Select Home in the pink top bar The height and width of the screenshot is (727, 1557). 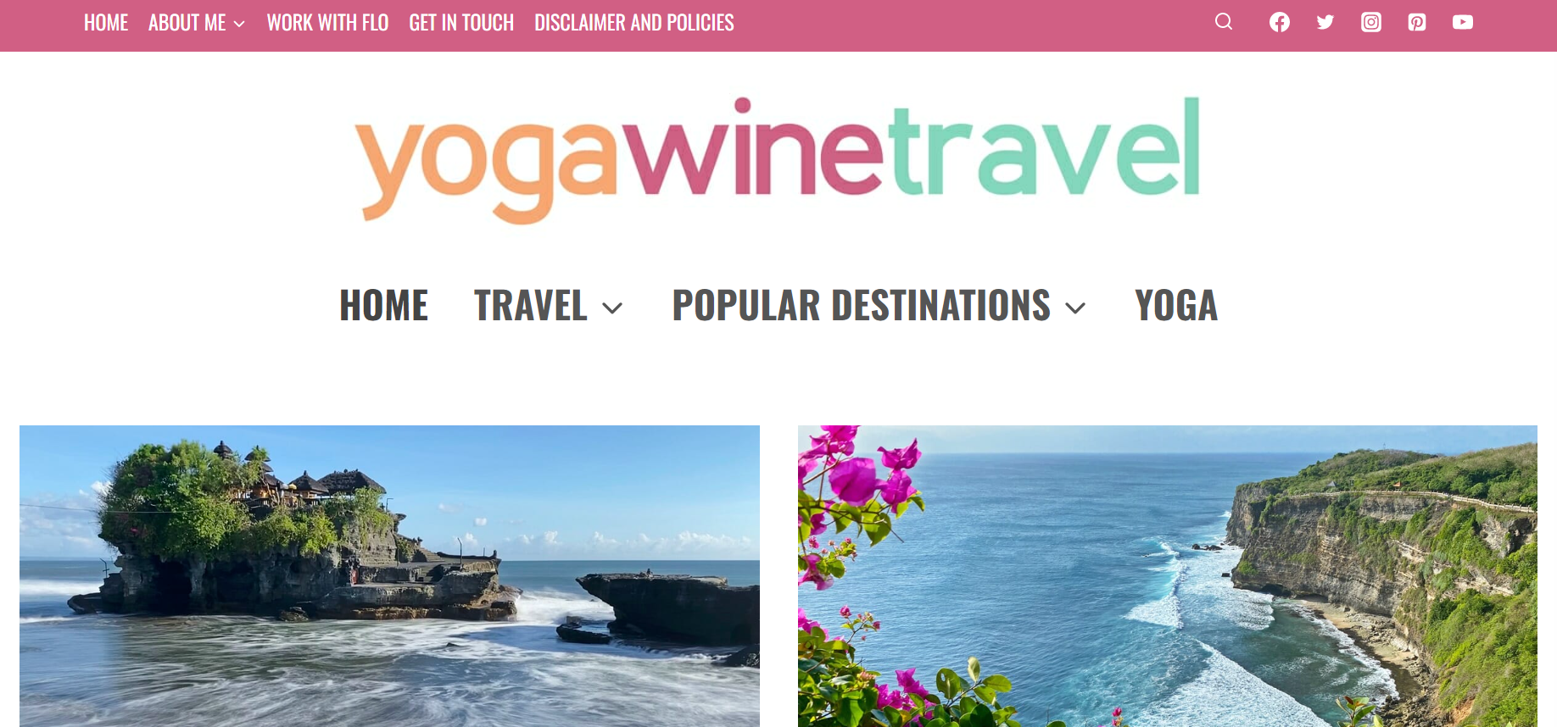106,23
